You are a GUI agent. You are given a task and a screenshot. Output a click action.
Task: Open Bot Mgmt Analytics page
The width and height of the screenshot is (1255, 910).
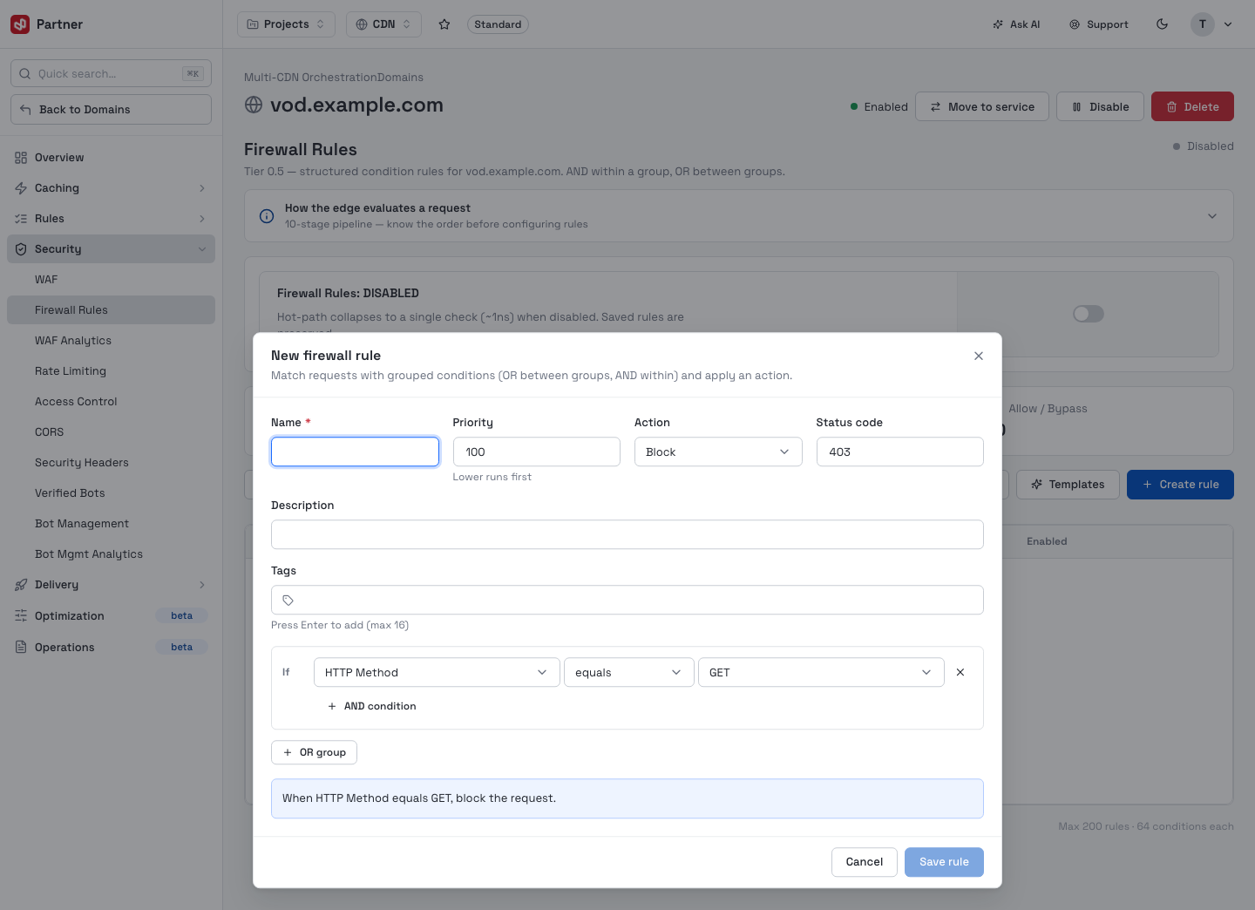(x=111, y=554)
